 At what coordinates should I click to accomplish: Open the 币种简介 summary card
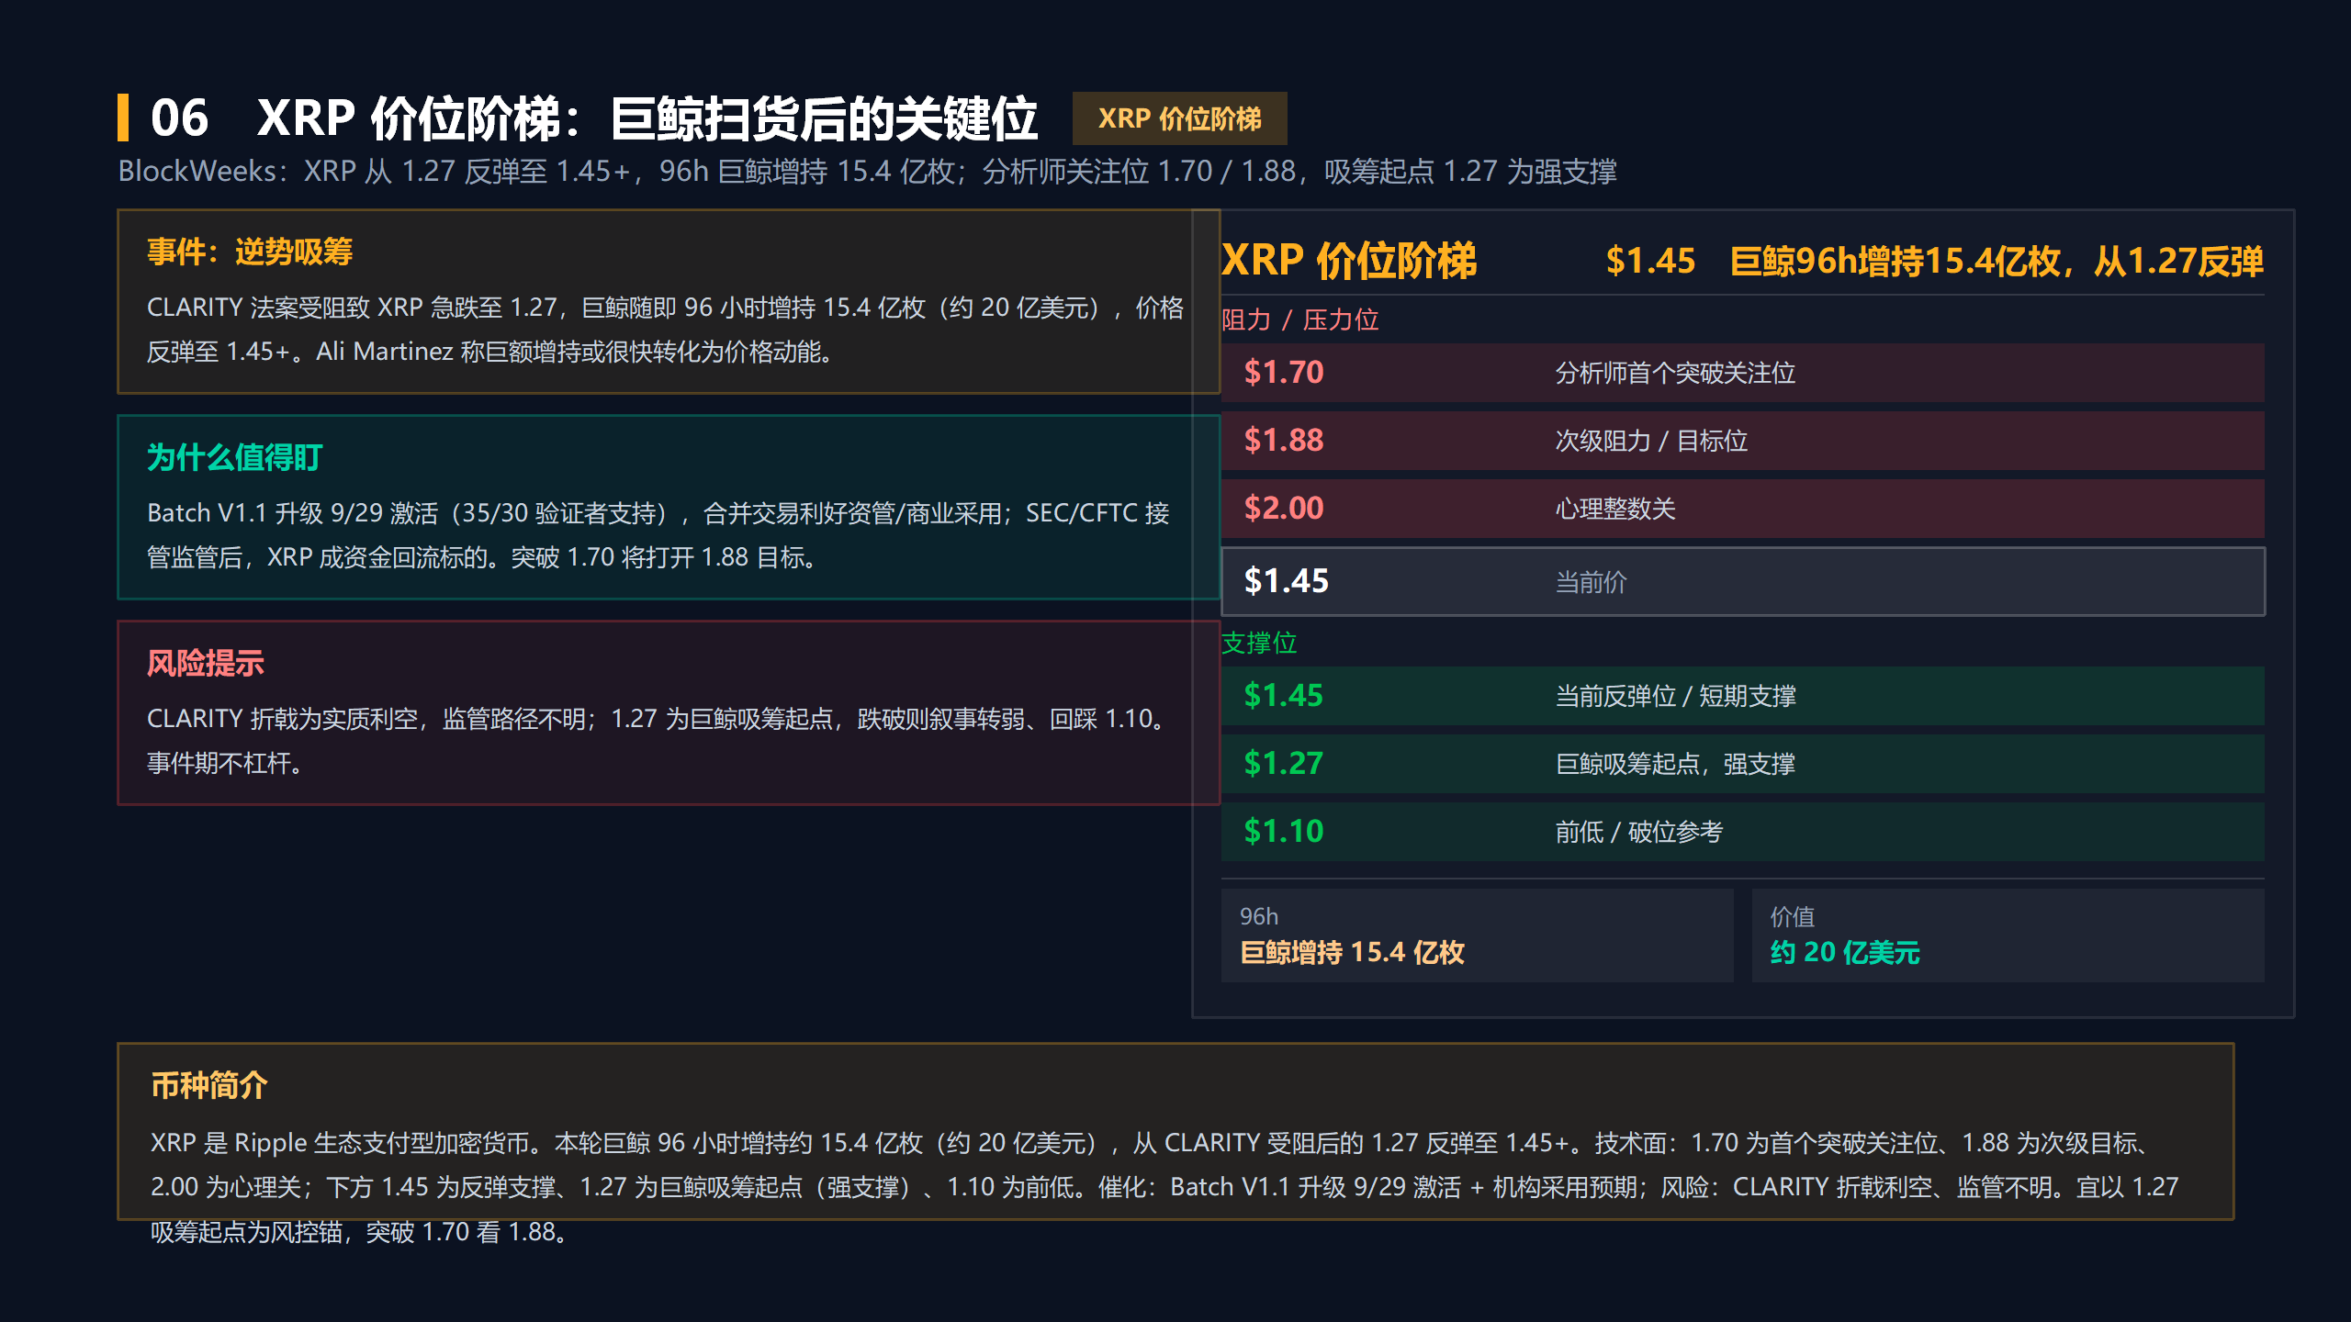pos(1175,1132)
